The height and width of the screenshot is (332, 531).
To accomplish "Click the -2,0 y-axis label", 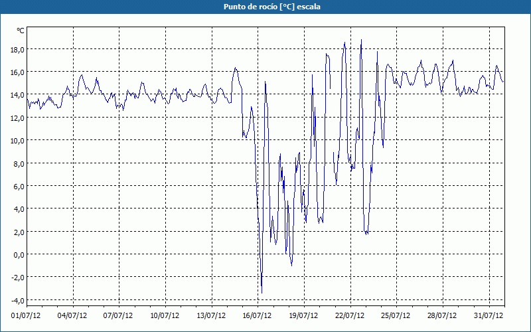I will tap(17, 278).
